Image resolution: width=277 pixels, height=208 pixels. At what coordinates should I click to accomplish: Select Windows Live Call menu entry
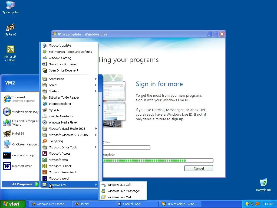123,185
